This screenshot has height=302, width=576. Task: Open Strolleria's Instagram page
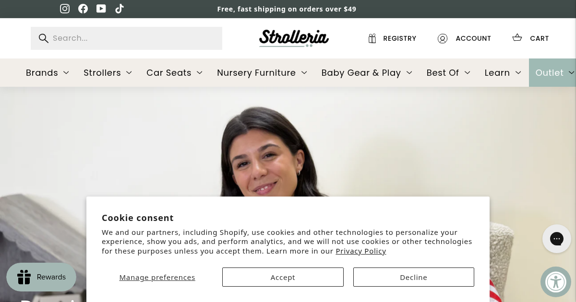(65, 9)
